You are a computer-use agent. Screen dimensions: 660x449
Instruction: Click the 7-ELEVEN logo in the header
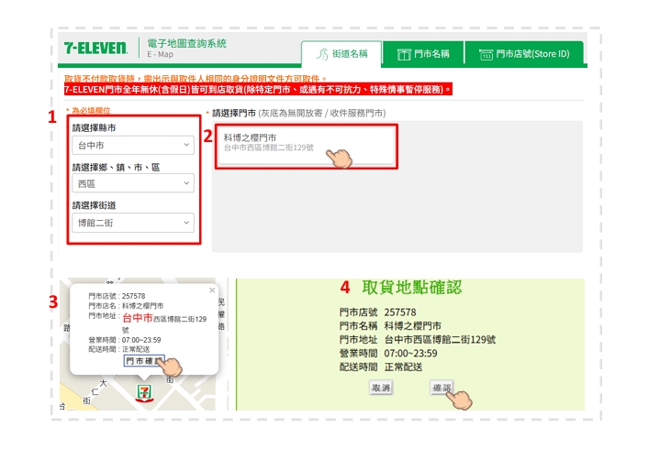(x=95, y=48)
